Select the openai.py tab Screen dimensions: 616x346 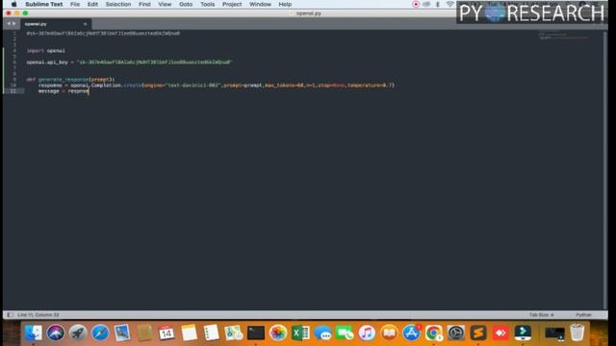tap(55, 24)
